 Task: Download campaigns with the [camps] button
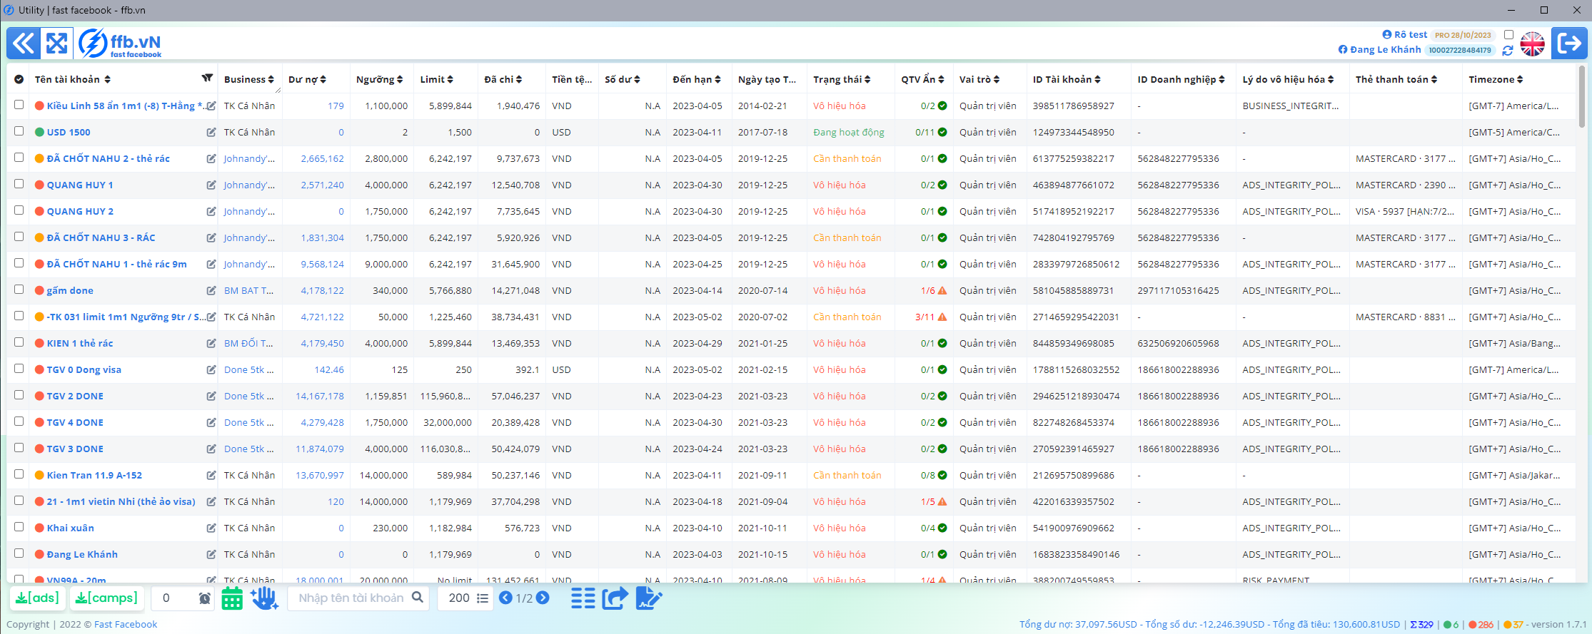pos(106,598)
